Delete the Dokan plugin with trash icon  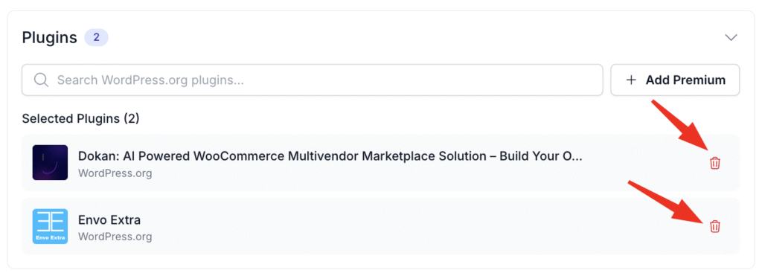tap(714, 163)
